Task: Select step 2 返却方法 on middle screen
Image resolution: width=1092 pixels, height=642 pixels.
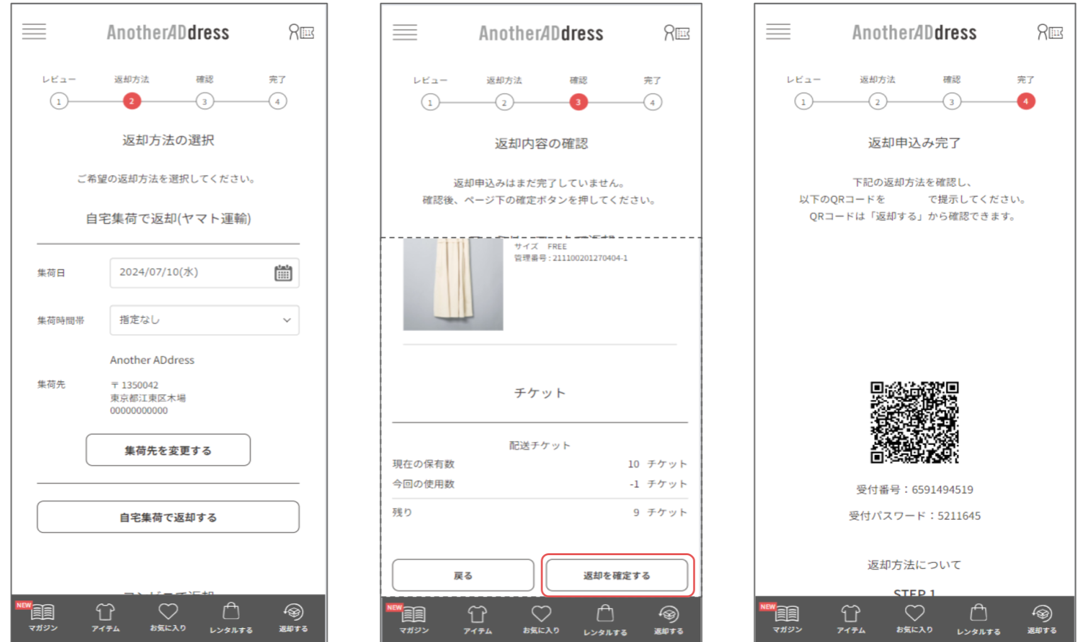Action: (x=504, y=102)
